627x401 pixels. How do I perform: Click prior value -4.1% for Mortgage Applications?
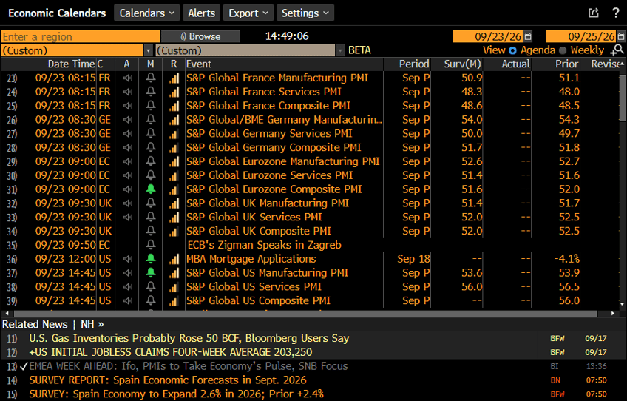pos(566,259)
